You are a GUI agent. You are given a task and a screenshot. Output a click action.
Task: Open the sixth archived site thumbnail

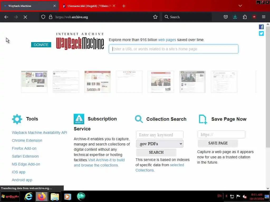pyautogui.click(x=192, y=82)
